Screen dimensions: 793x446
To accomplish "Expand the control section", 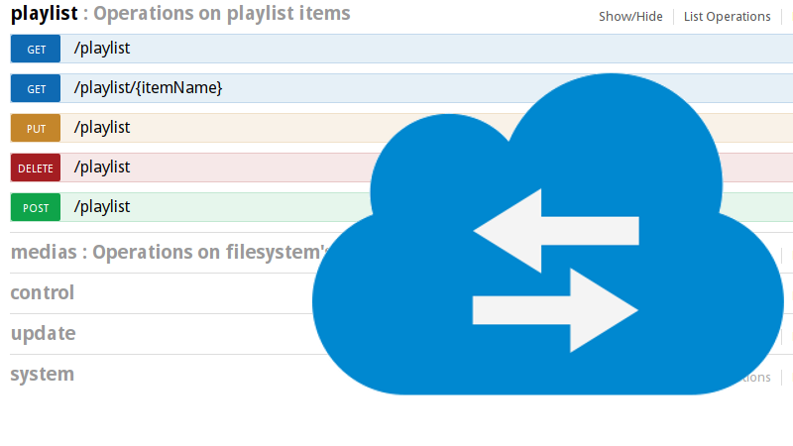I will (x=43, y=292).
